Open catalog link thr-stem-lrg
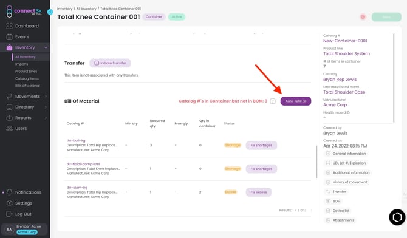Viewport: 407px width, 238px height. (77, 188)
